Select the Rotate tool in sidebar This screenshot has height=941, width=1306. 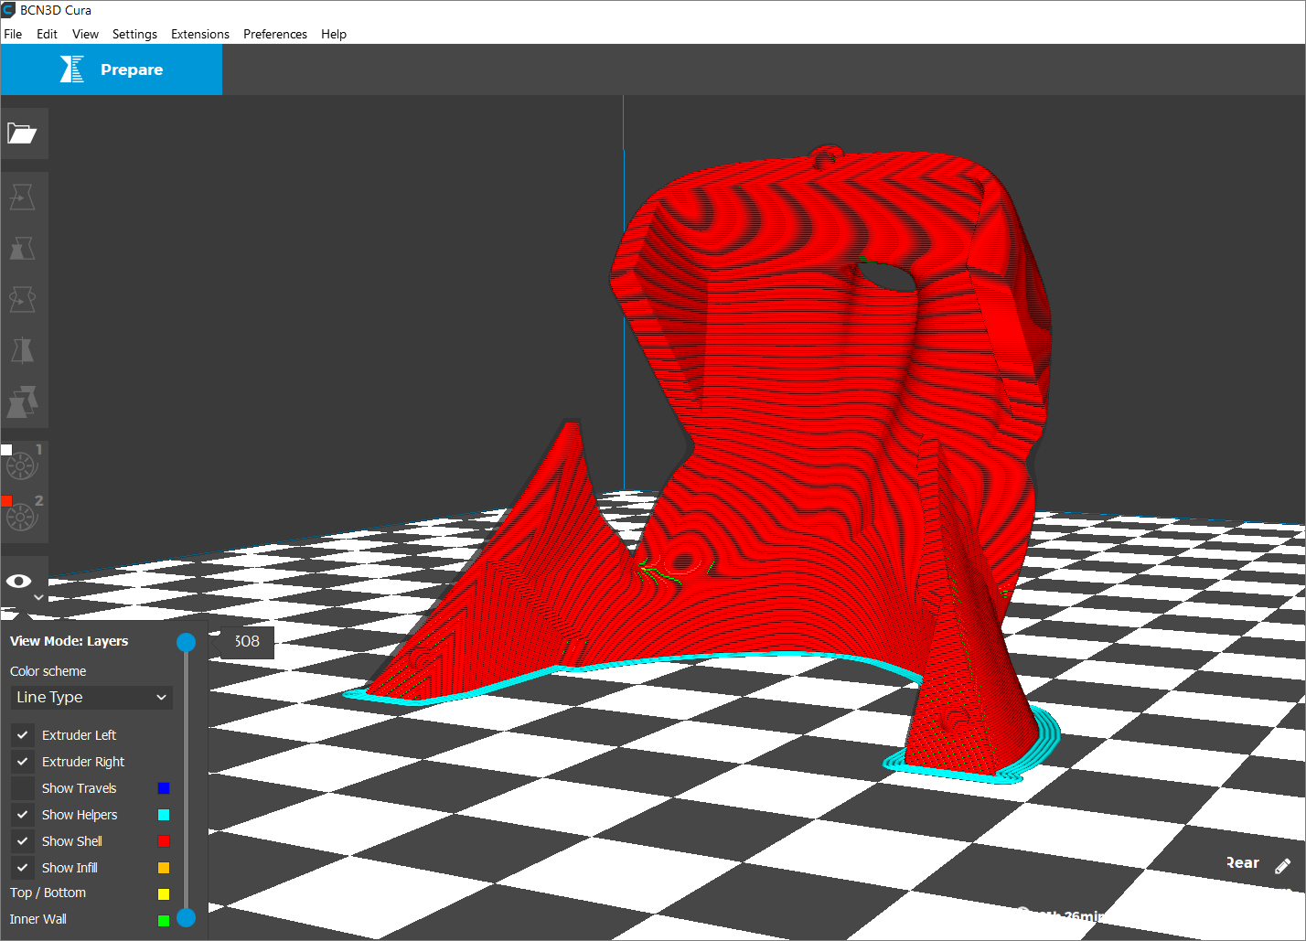tap(22, 299)
